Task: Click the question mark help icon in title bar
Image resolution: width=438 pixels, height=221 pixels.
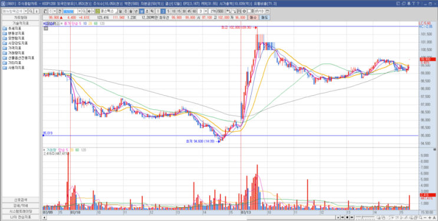Action: 418,4
